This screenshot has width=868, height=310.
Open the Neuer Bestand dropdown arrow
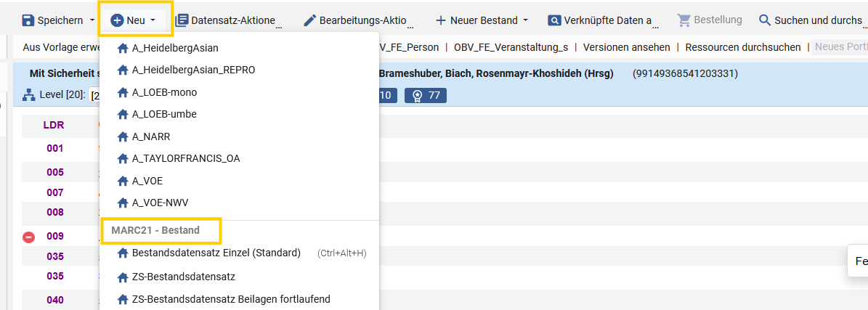click(525, 20)
